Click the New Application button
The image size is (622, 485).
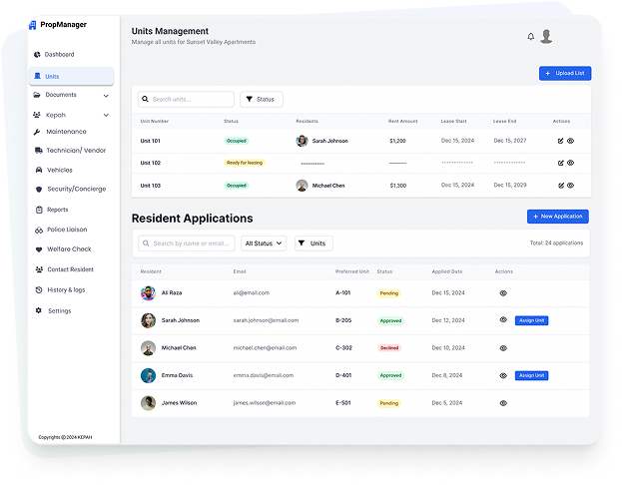pyautogui.click(x=558, y=217)
